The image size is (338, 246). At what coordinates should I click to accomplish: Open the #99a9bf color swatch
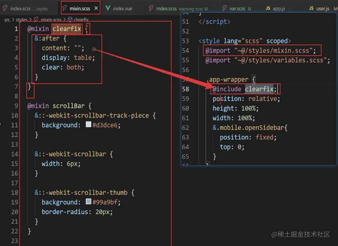[x=88, y=201]
